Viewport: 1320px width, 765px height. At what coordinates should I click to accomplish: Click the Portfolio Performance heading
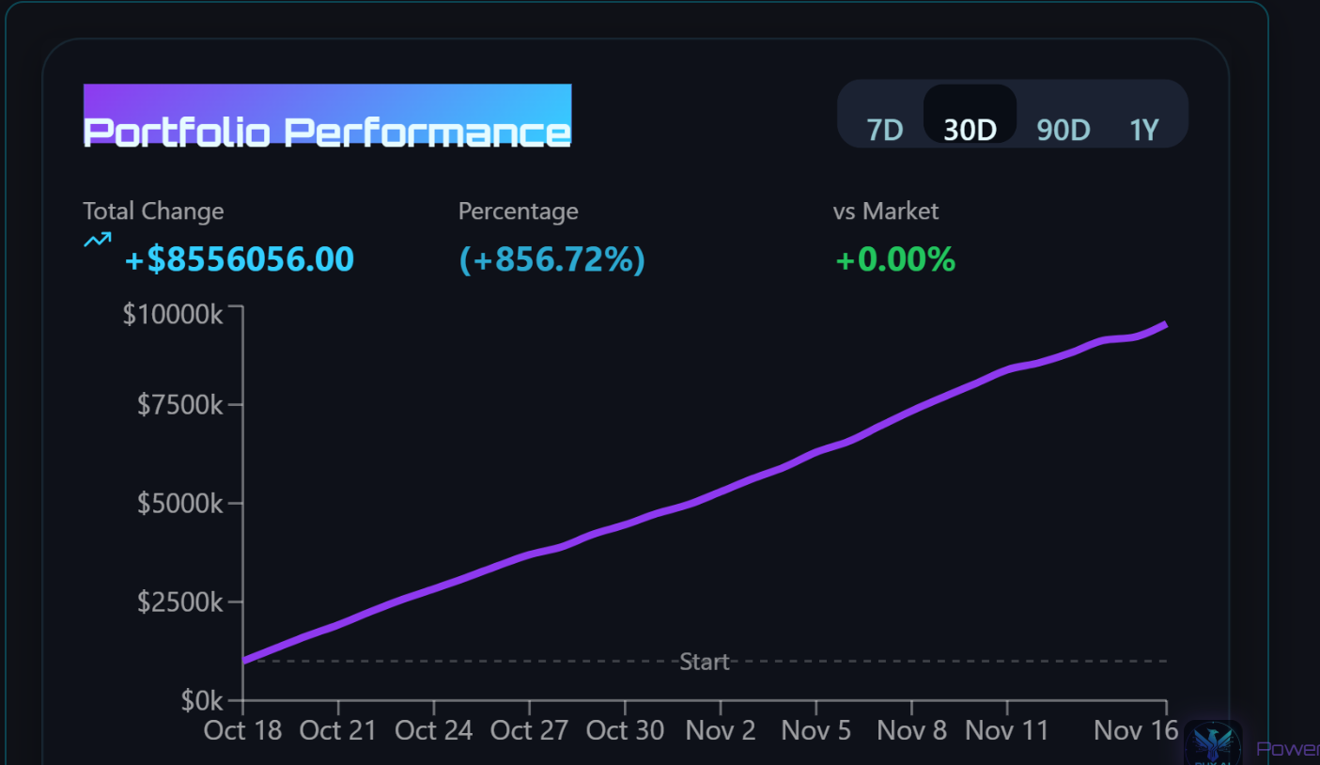pos(327,132)
